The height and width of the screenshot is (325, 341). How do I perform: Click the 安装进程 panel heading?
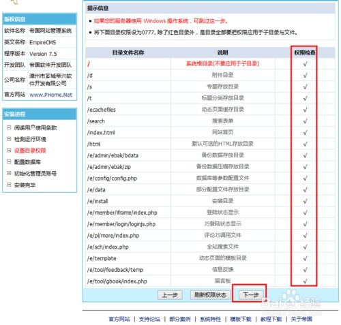(15, 114)
